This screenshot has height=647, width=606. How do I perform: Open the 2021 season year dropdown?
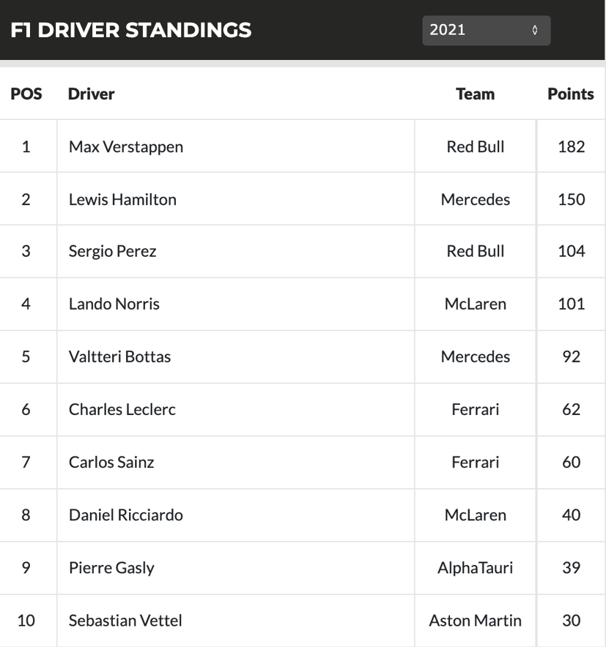click(486, 31)
